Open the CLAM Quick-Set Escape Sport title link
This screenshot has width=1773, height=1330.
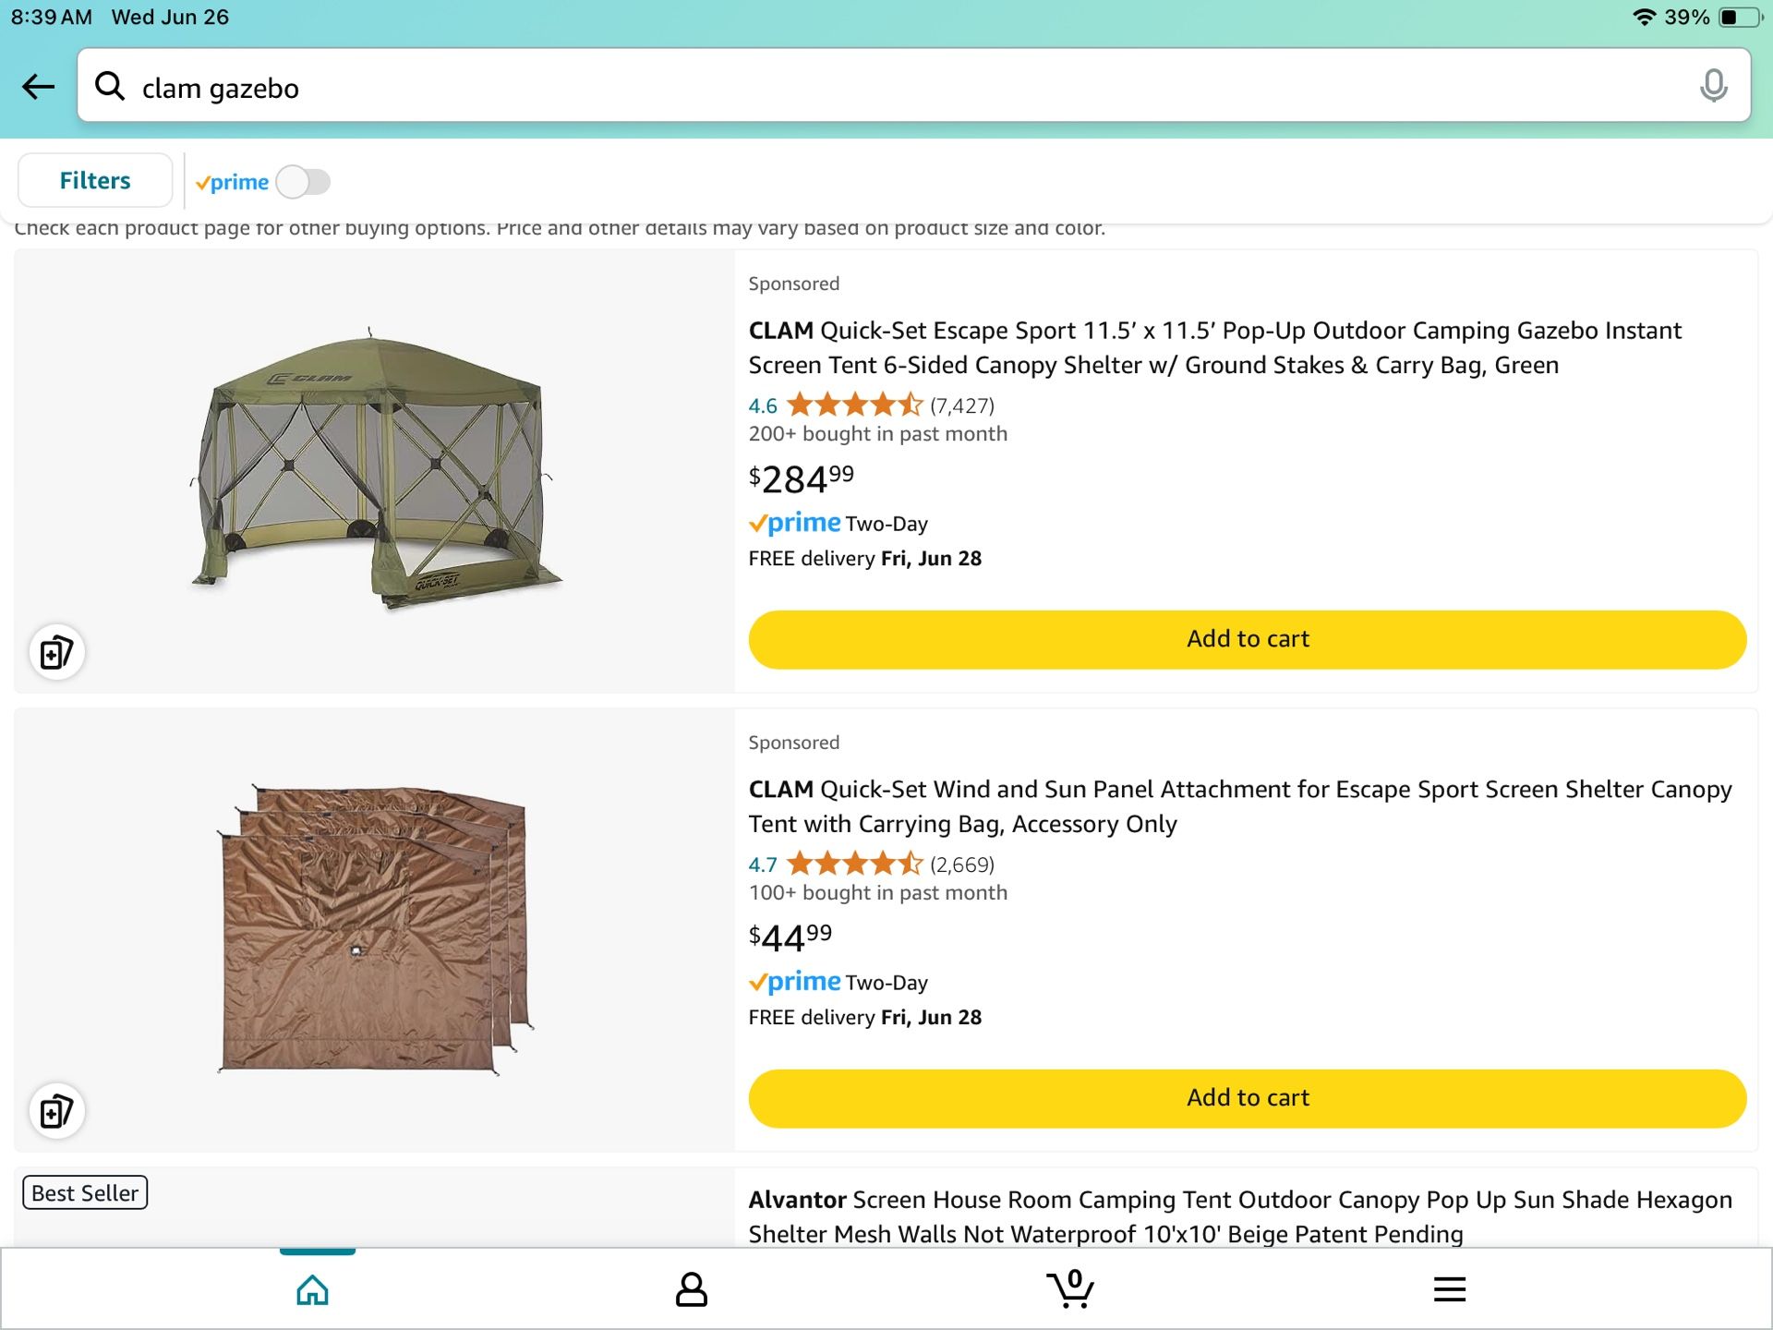[1214, 348]
